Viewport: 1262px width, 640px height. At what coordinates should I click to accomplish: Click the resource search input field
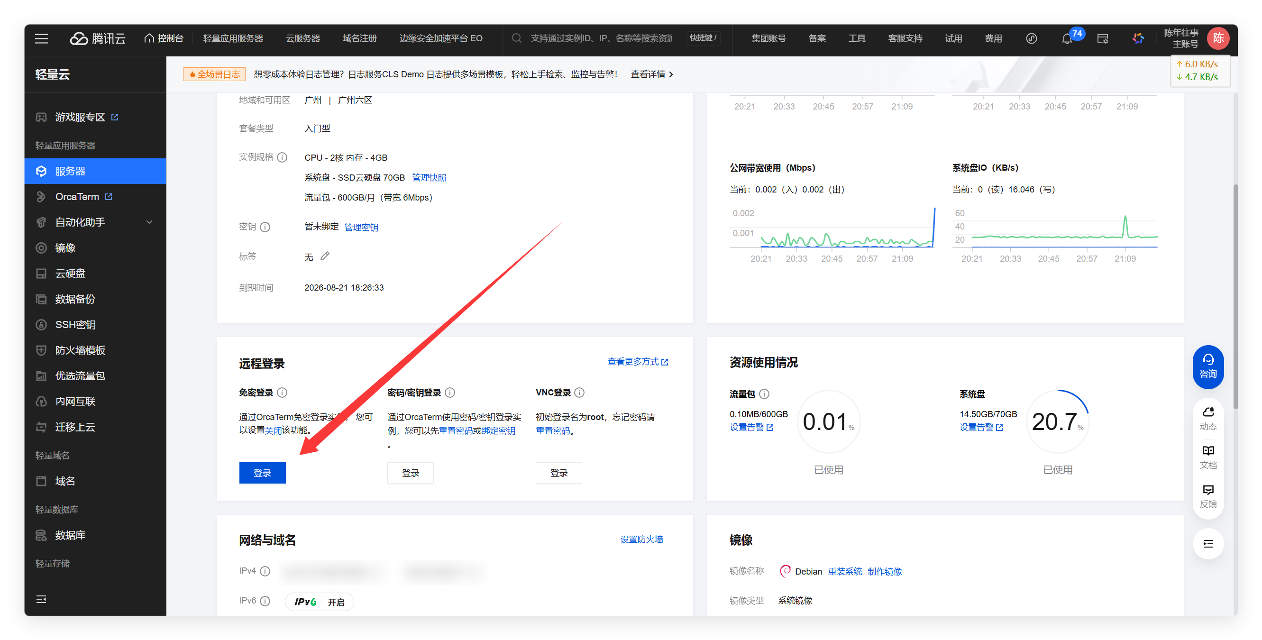click(601, 38)
